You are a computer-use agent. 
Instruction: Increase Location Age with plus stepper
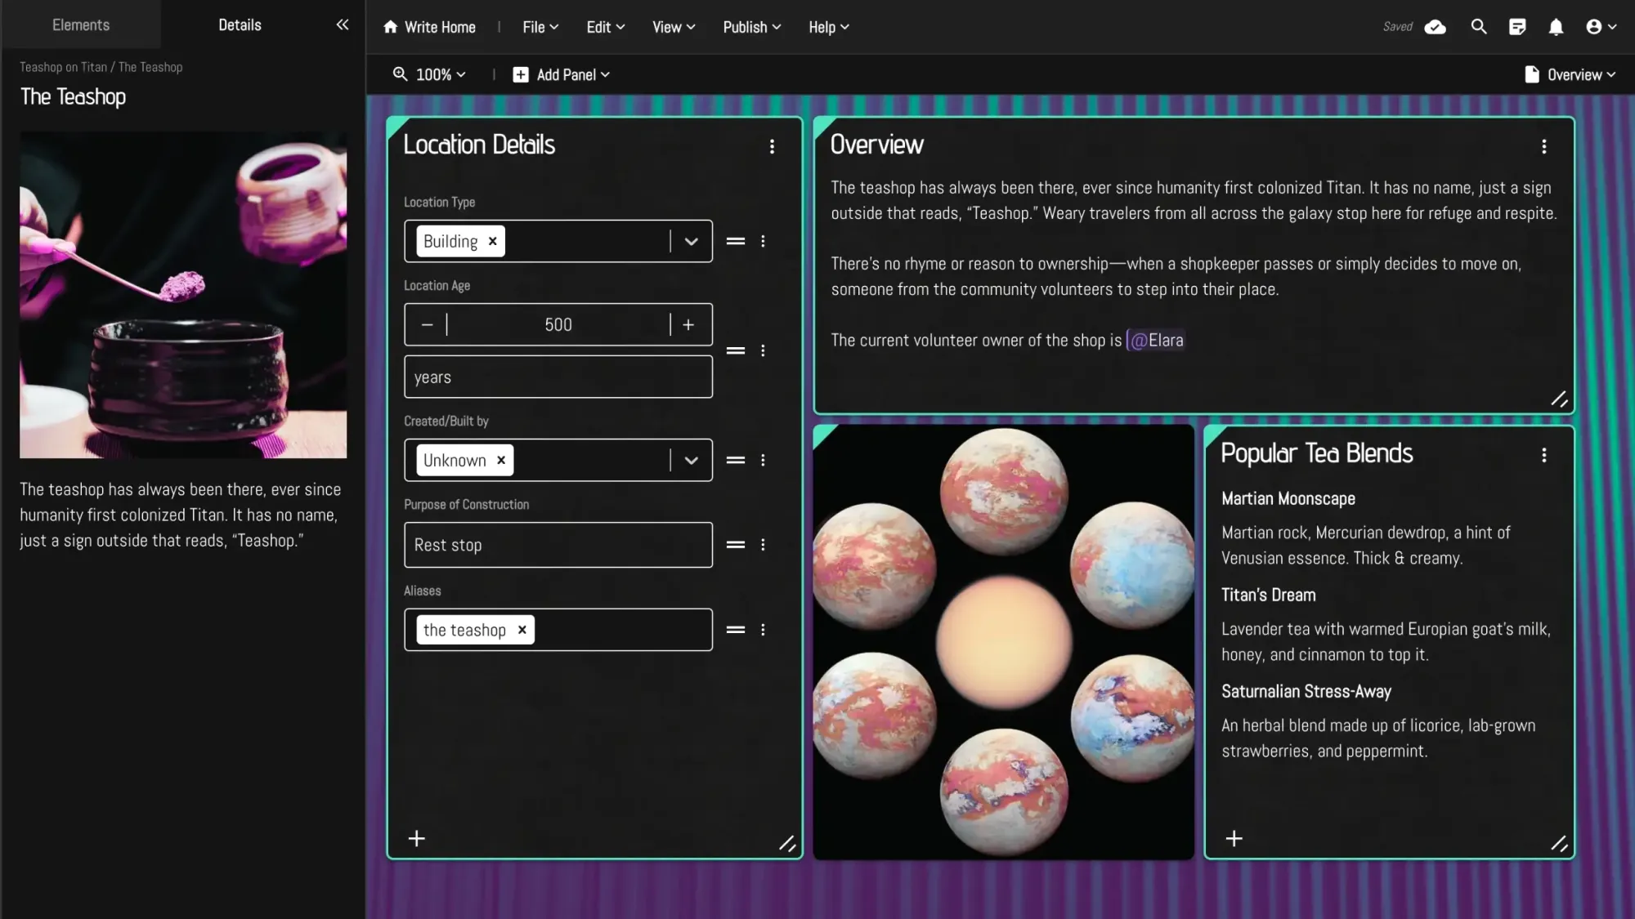click(x=688, y=324)
